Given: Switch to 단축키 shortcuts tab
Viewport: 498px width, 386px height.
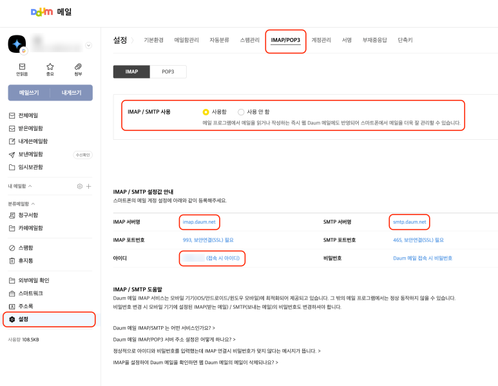Looking at the screenshot, I should point(405,40).
